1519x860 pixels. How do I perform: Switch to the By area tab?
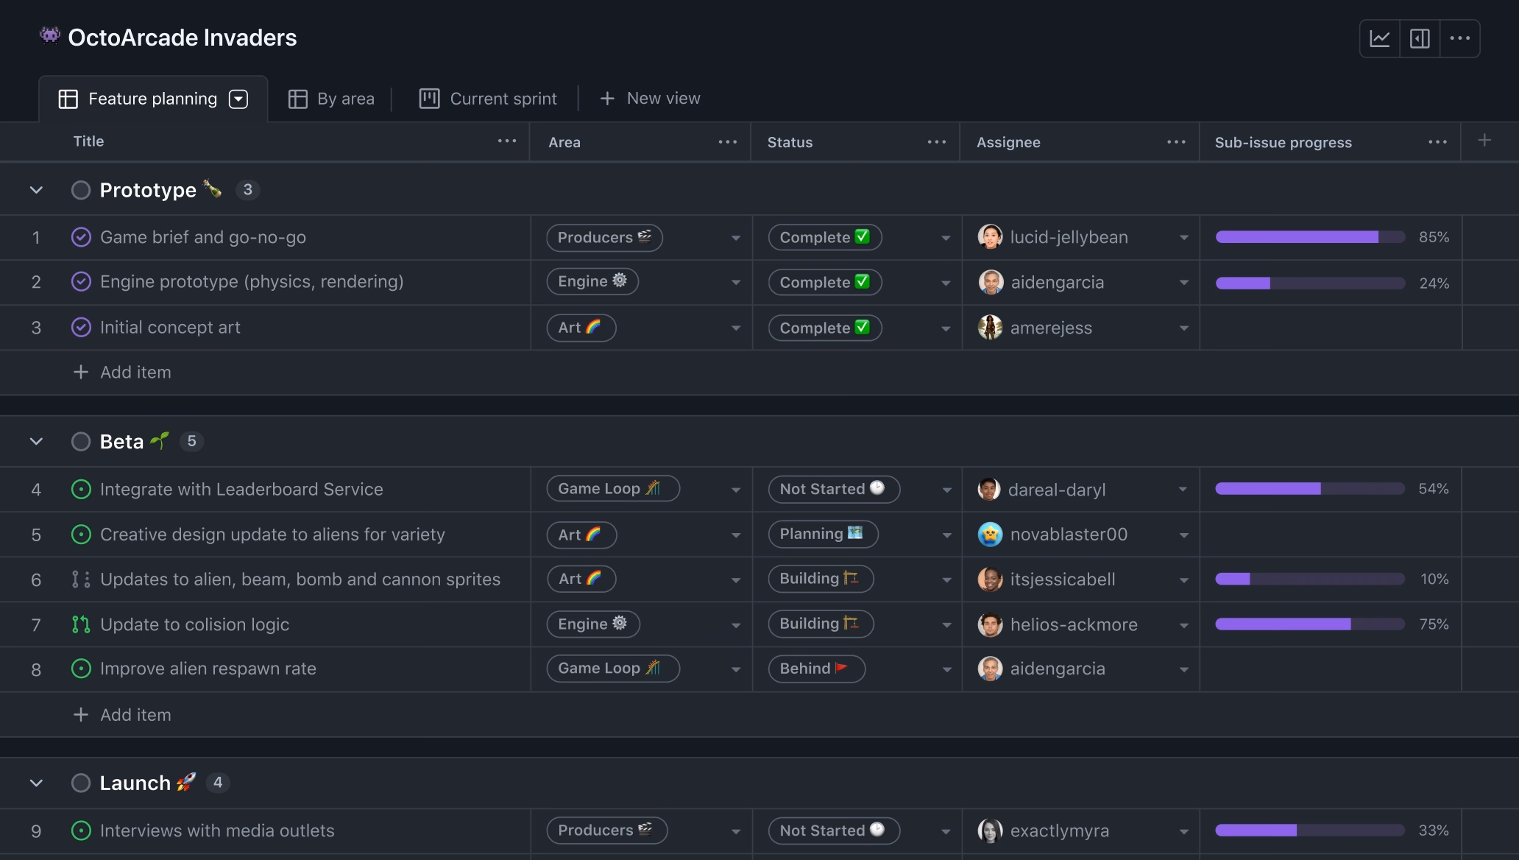346,98
